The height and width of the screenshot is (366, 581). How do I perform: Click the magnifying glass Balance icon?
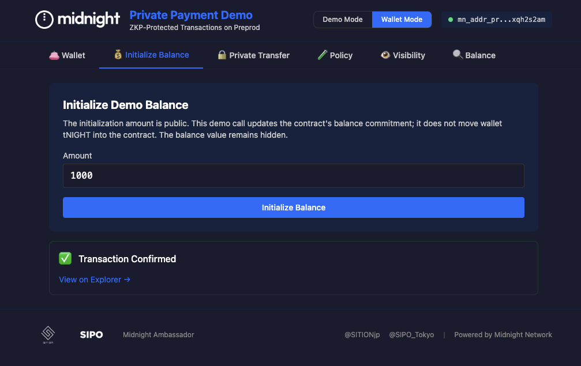click(458, 55)
